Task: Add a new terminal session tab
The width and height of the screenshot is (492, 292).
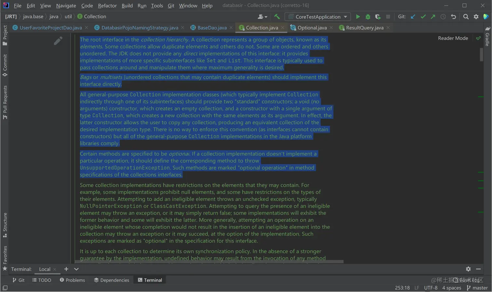Action: pyautogui.click(x=66, y=269)
